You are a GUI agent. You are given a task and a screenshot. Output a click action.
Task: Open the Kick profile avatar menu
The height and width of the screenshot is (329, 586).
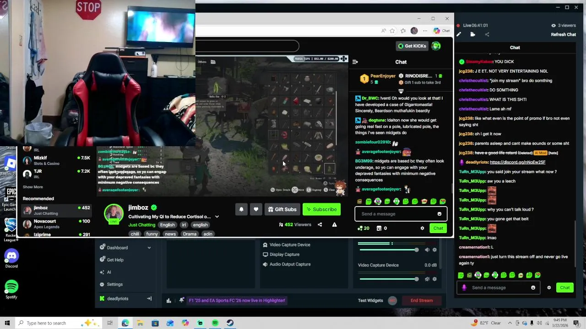point(436,46)
